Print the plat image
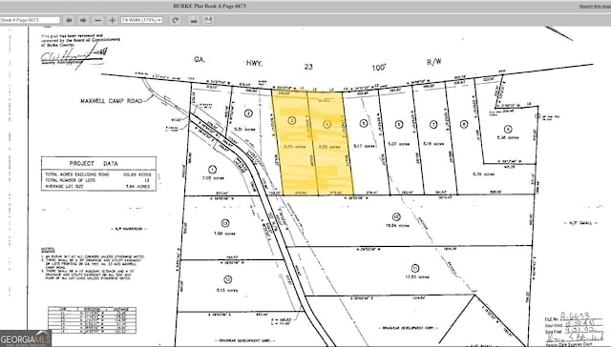The width and height of the screenshot is (611, 347). pyautogui.click(x=194, y=20)
